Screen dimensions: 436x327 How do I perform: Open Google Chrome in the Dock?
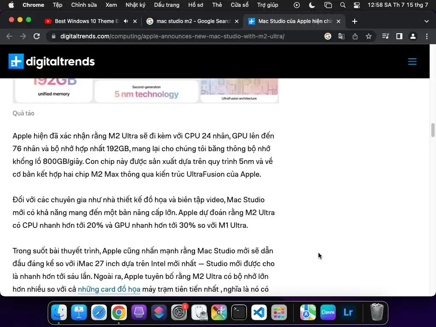pyautogui.click(x=119, y=313)
